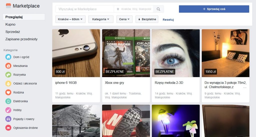256x137 pixels.
Task: Open the snowy tree and car thumbnail
Action: pos(76,121)
